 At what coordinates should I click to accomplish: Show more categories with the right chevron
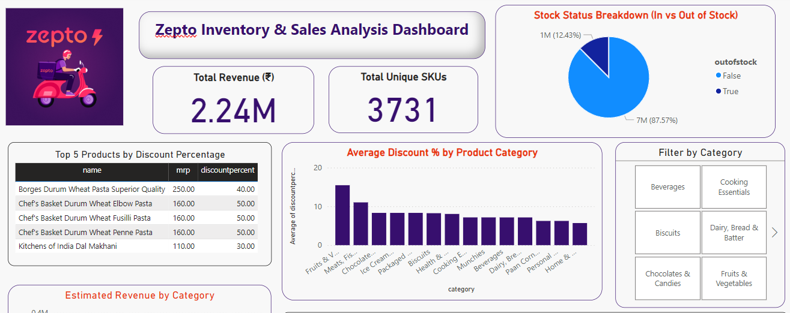775,232
